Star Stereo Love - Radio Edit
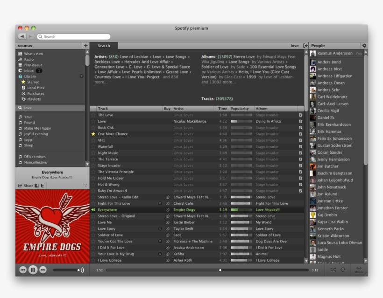The width and height of the screenshot is (383, 298). click(x=93, y=197)
